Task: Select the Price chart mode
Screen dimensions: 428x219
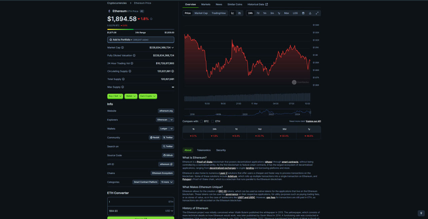Action: tap(187, 13)
